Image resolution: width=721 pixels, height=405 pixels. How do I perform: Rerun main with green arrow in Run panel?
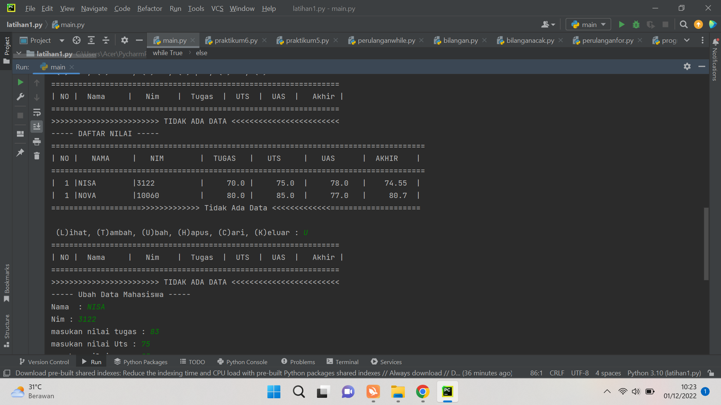[x=20, y=82]
